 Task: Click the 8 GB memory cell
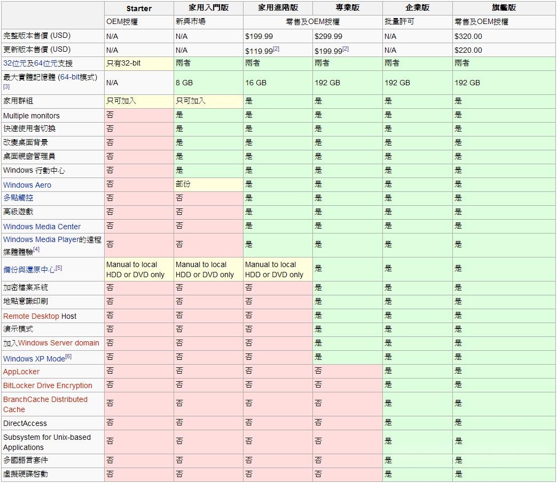(208, 83)
